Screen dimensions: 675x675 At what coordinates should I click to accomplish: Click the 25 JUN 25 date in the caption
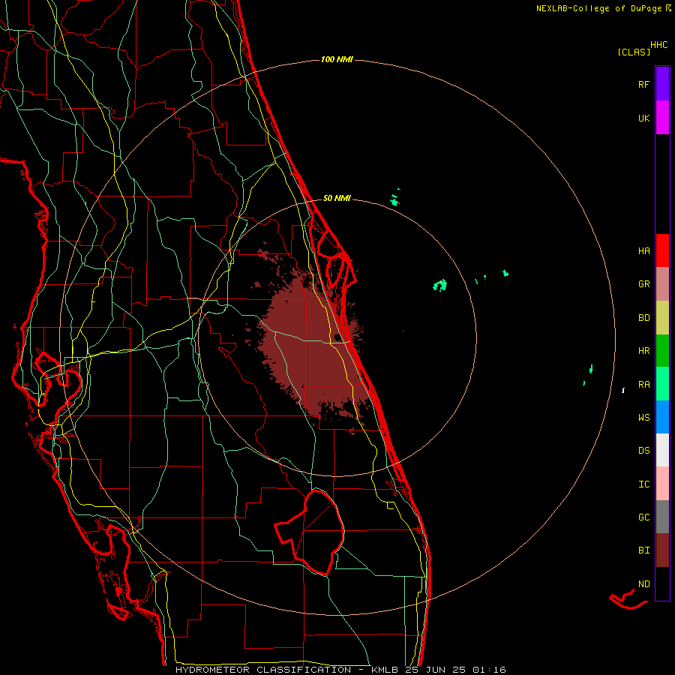pyautogui.click(x=435, y=670)
